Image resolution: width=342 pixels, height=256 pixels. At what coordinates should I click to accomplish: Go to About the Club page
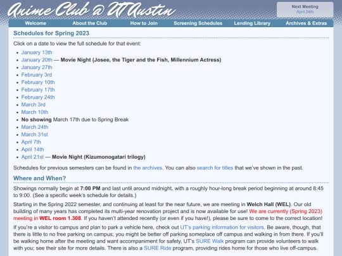coord(90,23)
